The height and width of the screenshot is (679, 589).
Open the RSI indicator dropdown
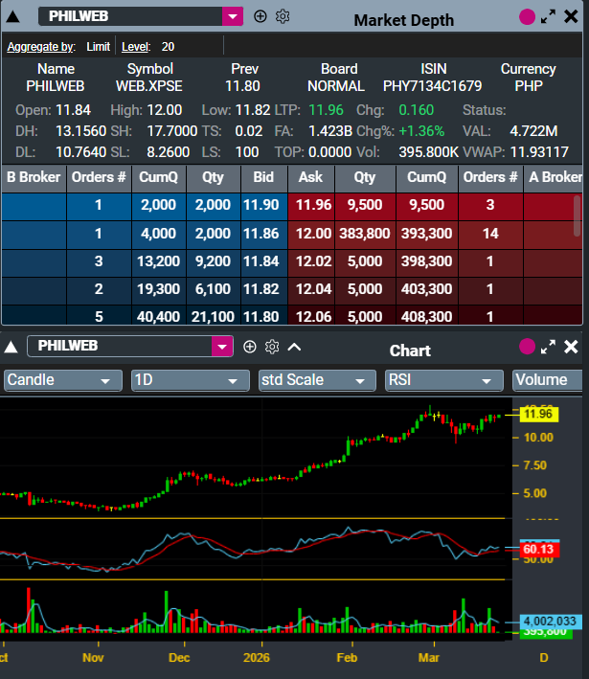click(444, 380)
